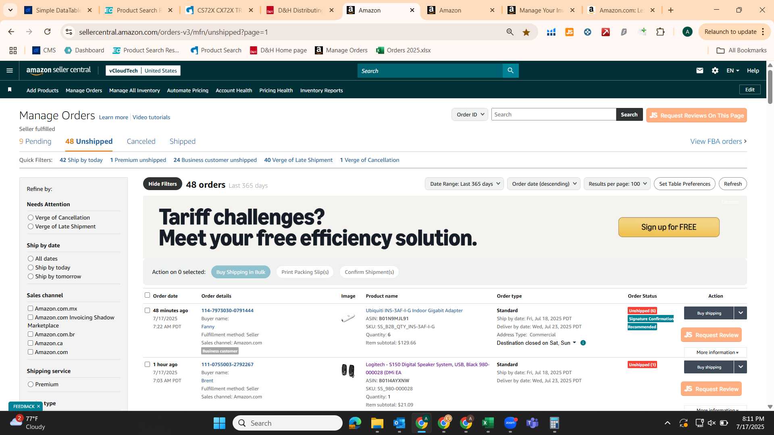The image size is (774, 435).
Task: Tick the checkbox for order 114-7973030-0791444
Action: [x=147, y=311]
